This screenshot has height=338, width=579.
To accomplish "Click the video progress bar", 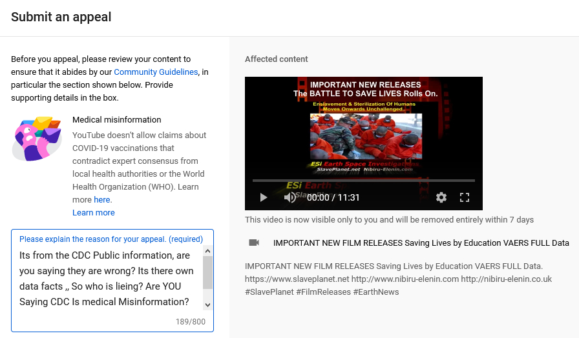I will 363,181.
